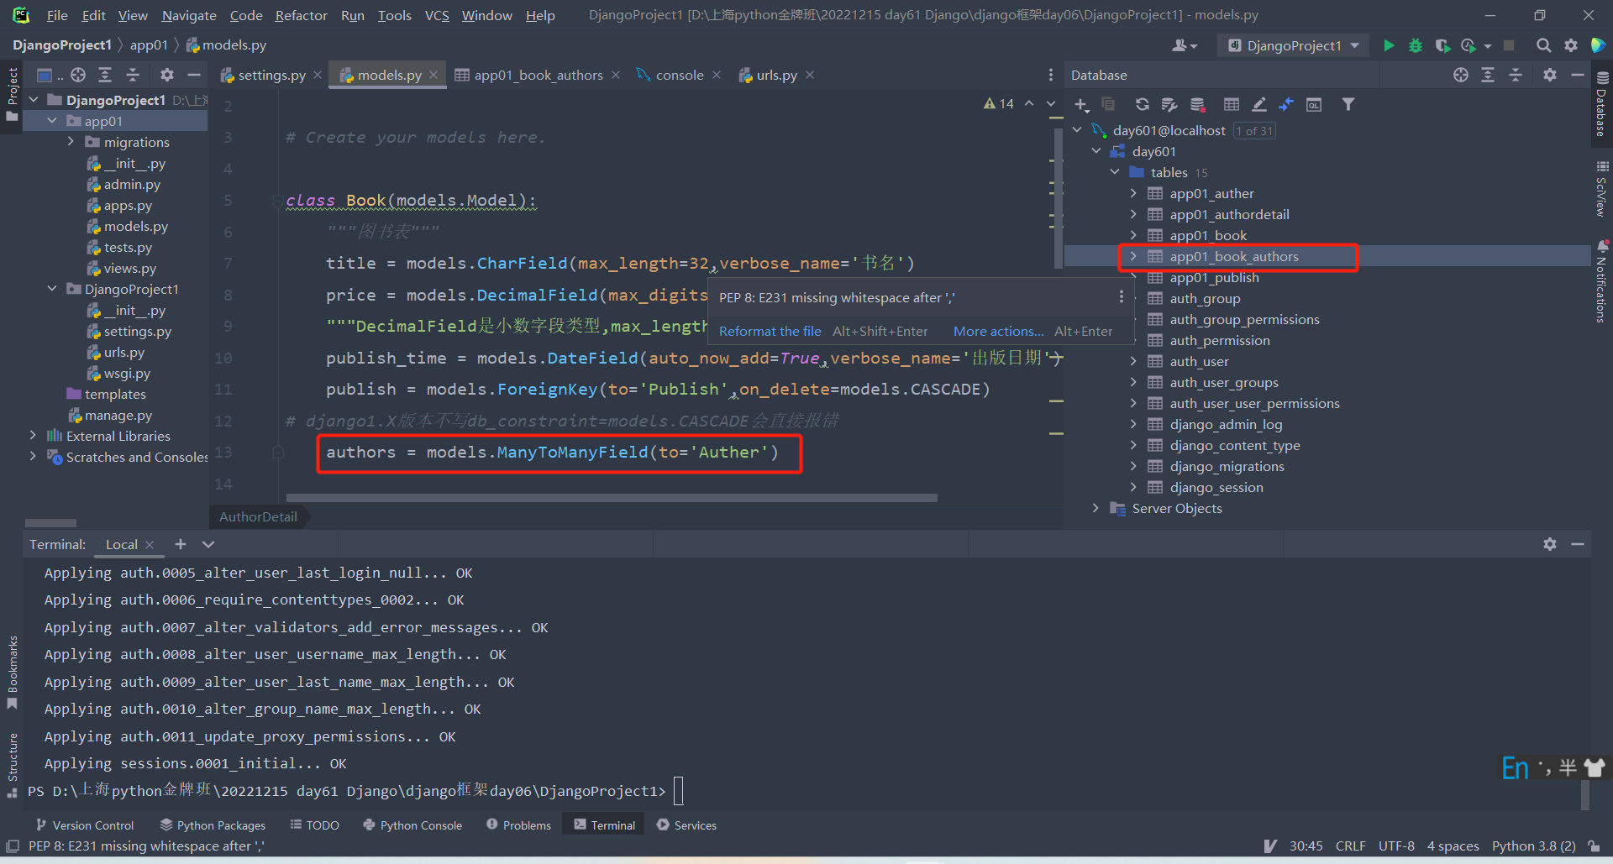Image resolution: width=1613 pixels, height=864 pixels.
Task: Click the 14 warnings indicator
Action: tap(999, 103)
